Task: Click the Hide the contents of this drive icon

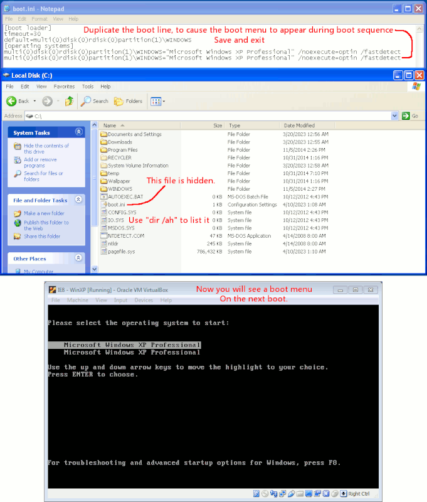Action: click(18, 146)
